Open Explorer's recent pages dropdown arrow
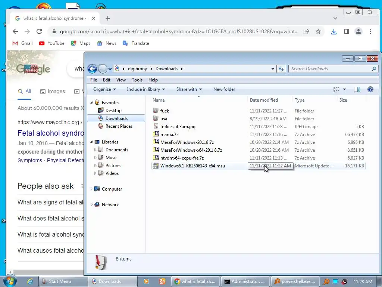 pyautogui.click(x=110, y=69)
